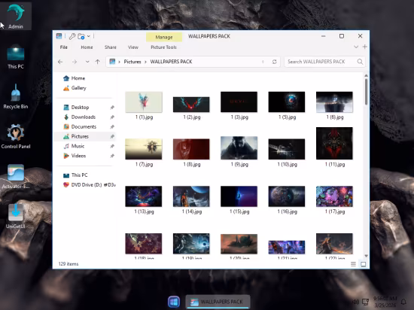Screen dimensions: 414x310
Task: Select thumbnail 1 (5).jpg
Action: [287, 102]
